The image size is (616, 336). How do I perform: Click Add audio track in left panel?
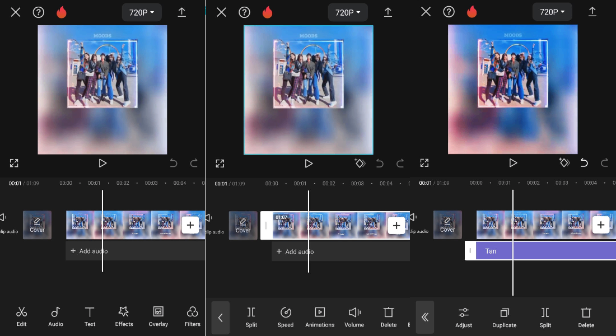click(135, 251)
